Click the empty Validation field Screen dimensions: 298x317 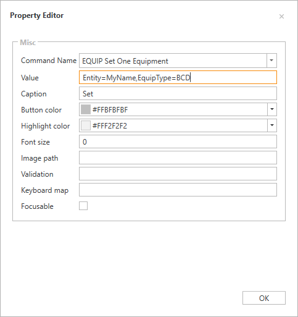point(178,174)
